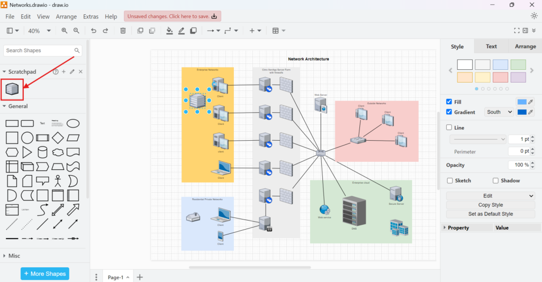Screen dimensions: 542x282
Task: Click the Redo arrow in toolbar
Action: tap(105, 31)
